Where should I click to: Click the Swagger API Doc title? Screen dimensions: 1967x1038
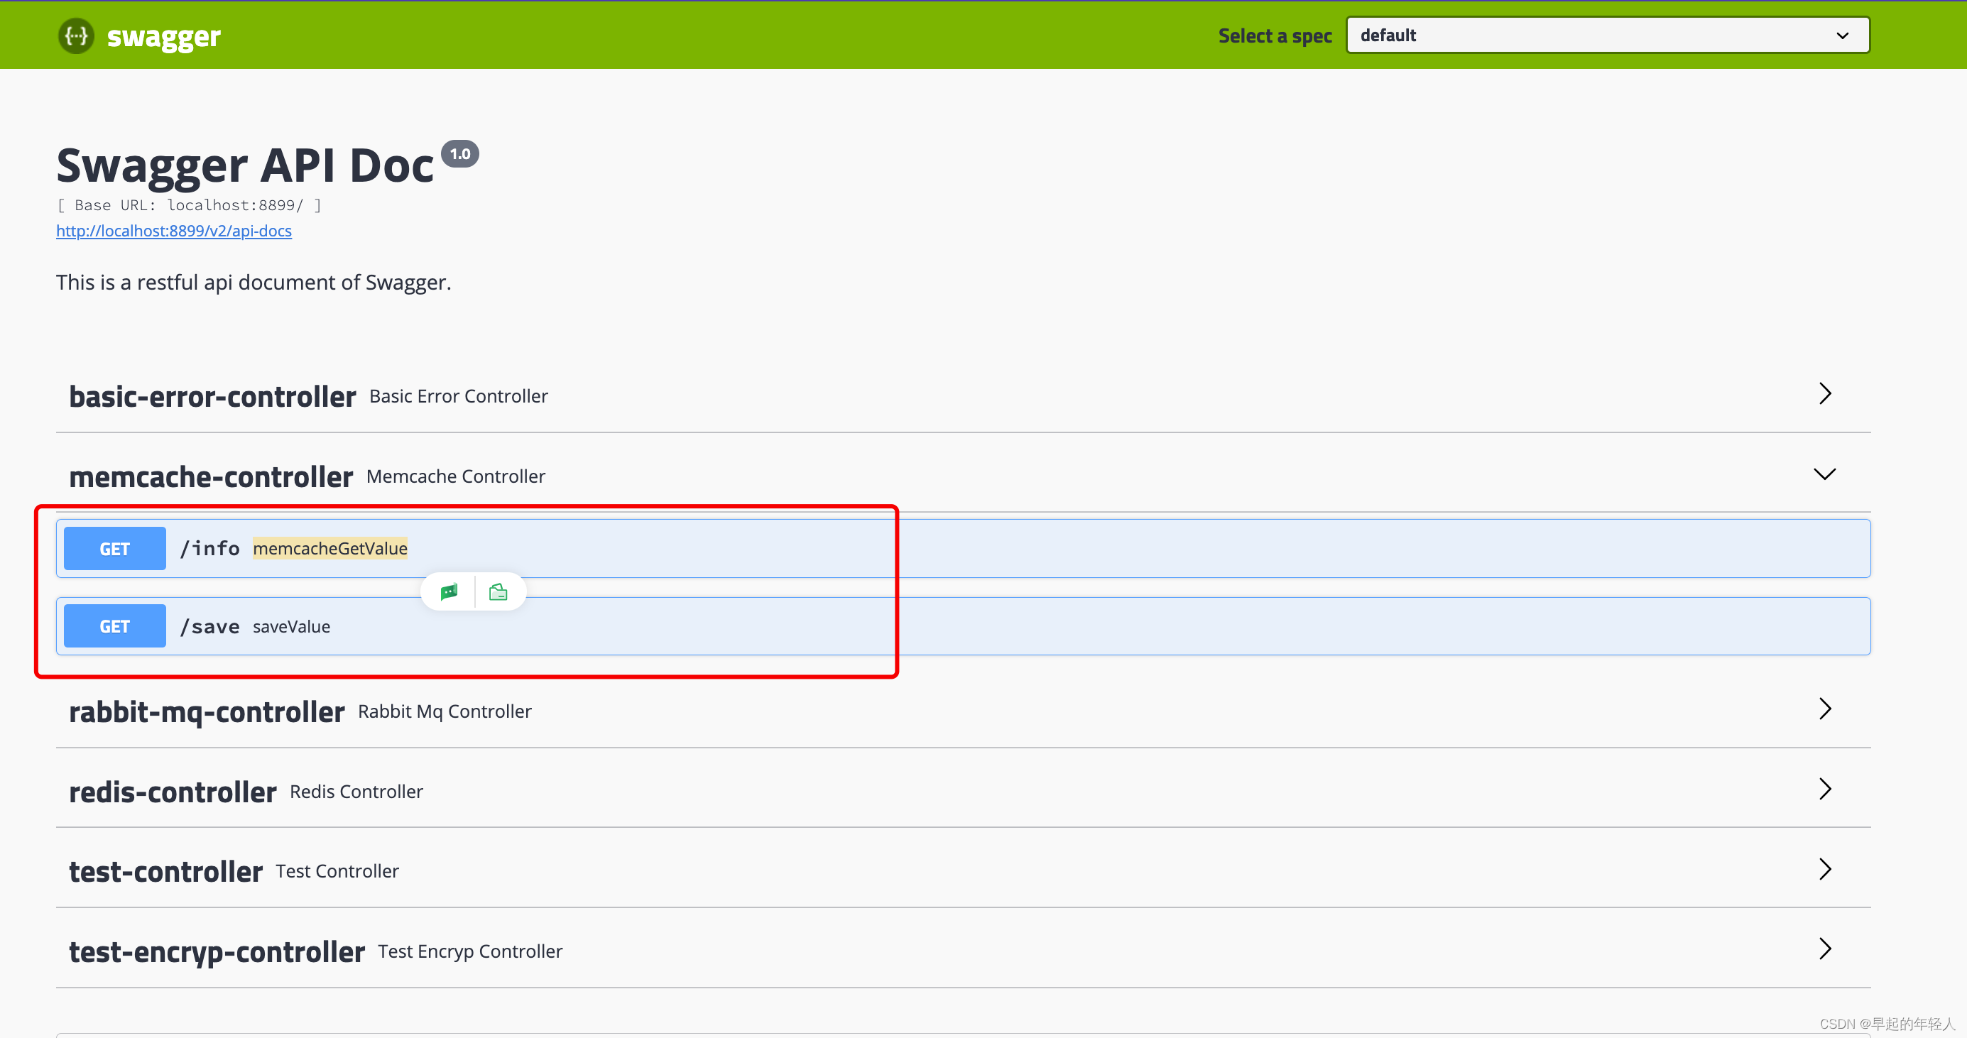pos(245,165)
